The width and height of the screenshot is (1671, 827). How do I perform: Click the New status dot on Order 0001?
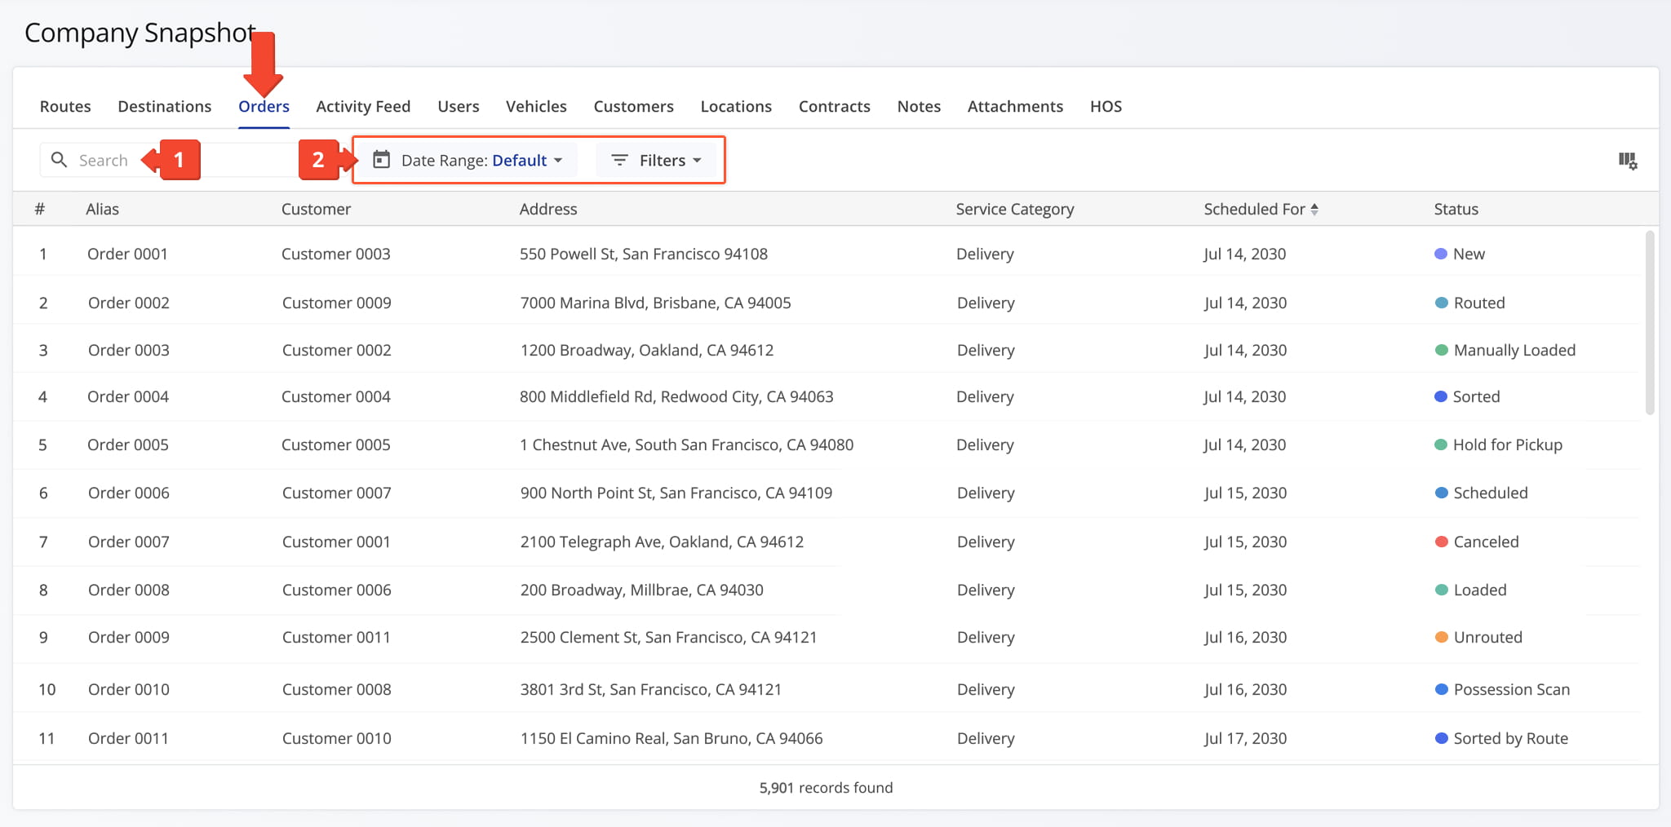click(x=1441, y=254)
